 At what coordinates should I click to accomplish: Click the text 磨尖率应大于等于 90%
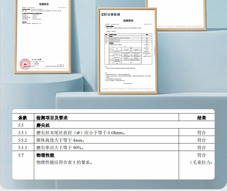coord(60,148)
